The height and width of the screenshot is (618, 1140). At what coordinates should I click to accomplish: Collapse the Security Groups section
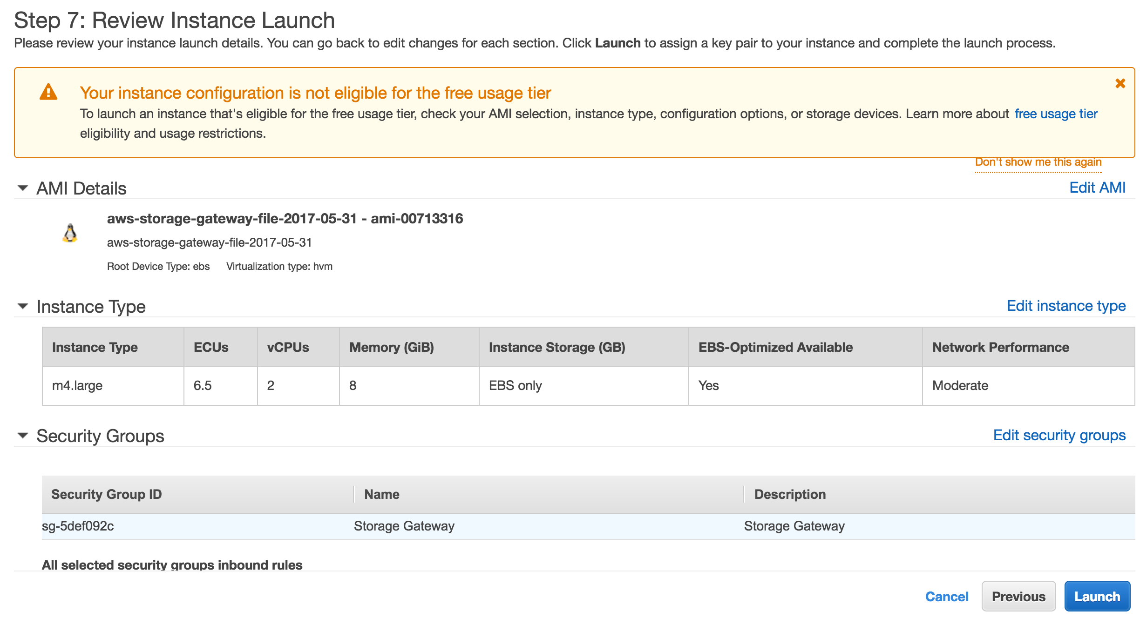(23, 436)
